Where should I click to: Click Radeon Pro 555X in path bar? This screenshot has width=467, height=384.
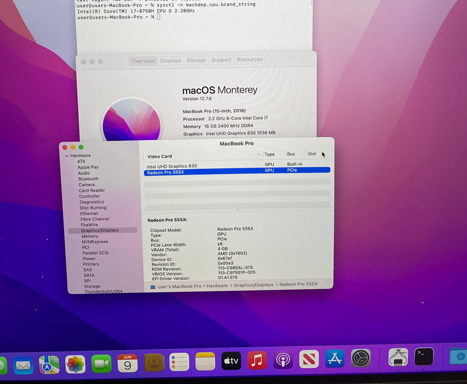(299, 284)
